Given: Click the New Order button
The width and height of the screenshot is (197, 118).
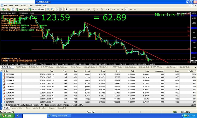Looking at the screenshot, I should point(22,9).
